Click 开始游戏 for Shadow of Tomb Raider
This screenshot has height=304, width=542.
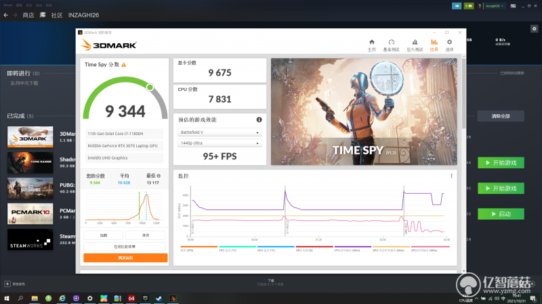(501, 163)
